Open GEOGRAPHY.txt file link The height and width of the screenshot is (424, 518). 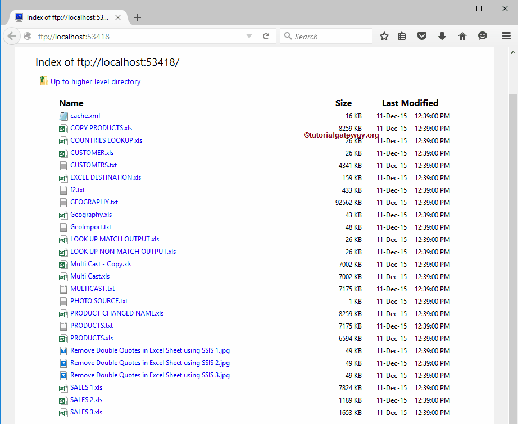pyautogui.click(x=94, y=202)
